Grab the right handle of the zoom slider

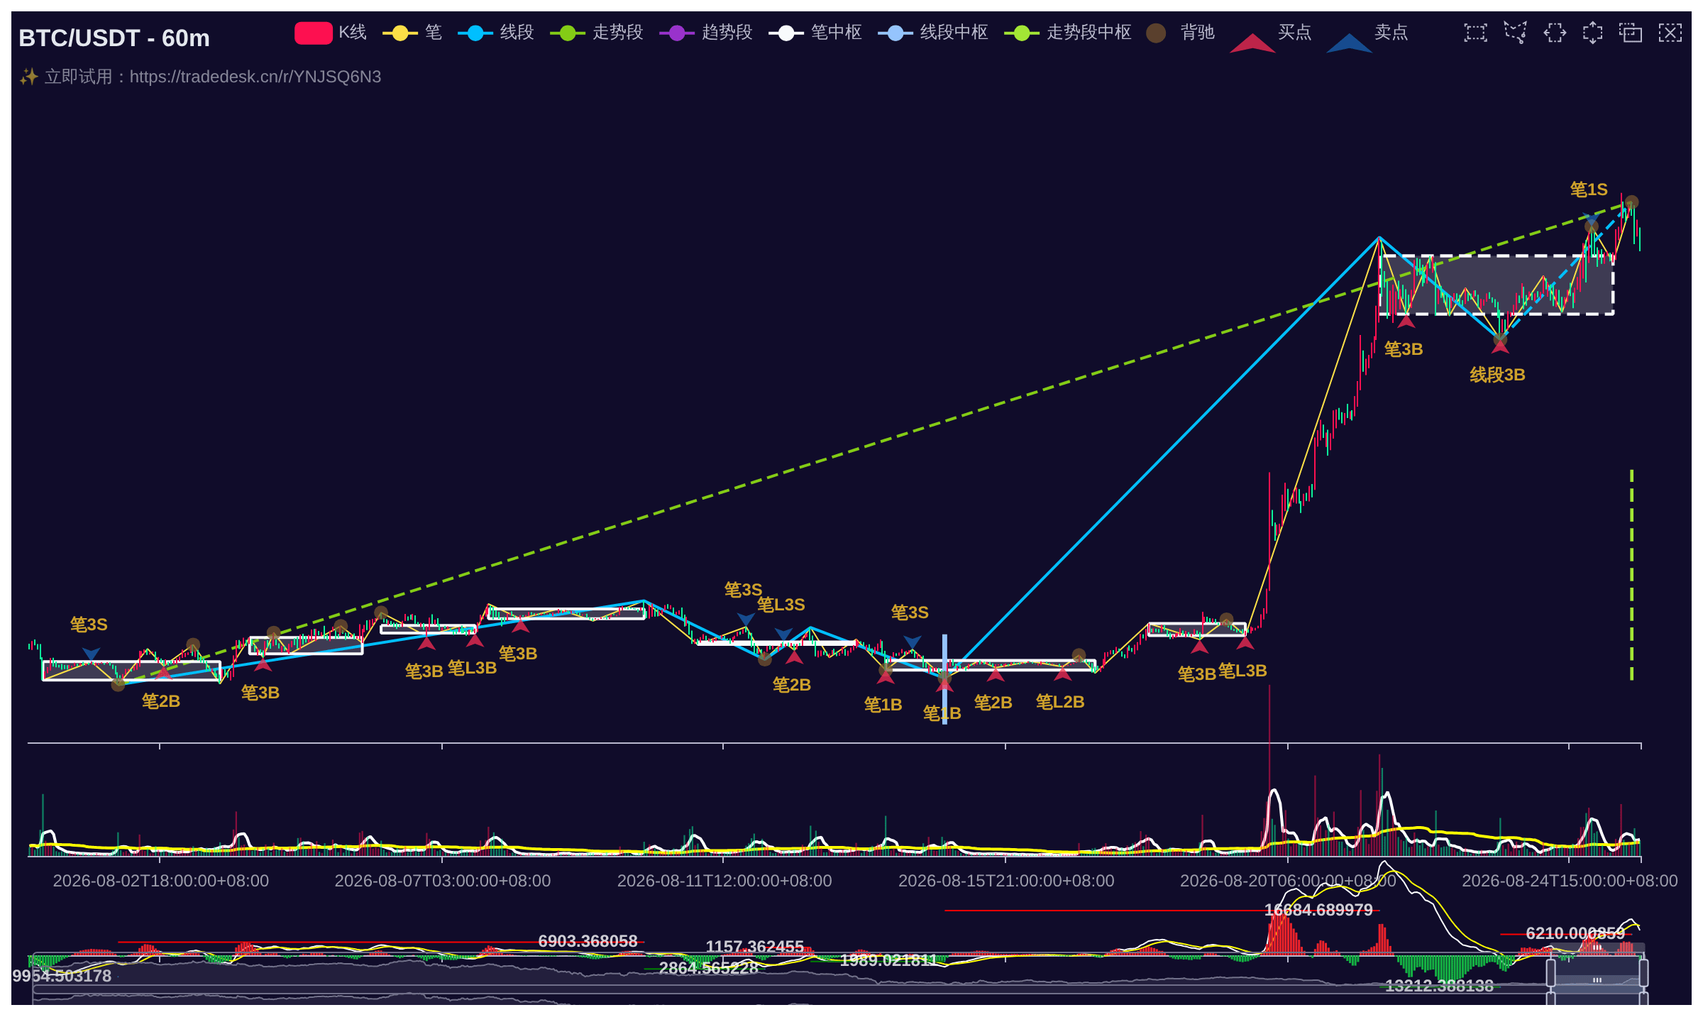pos(1643,972)
